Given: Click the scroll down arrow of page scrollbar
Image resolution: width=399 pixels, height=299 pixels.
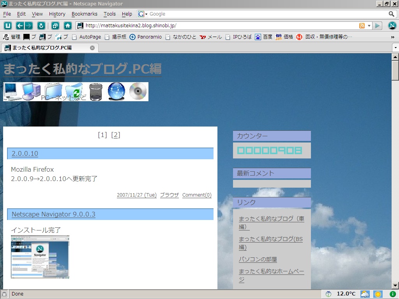Looking at the screenshot, I should (395, 285).
